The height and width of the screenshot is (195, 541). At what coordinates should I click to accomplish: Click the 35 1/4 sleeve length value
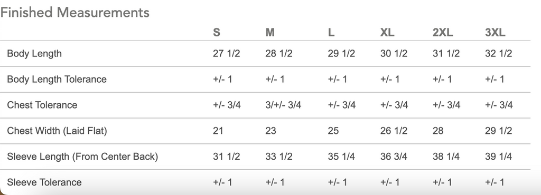[x=341, y=157]
